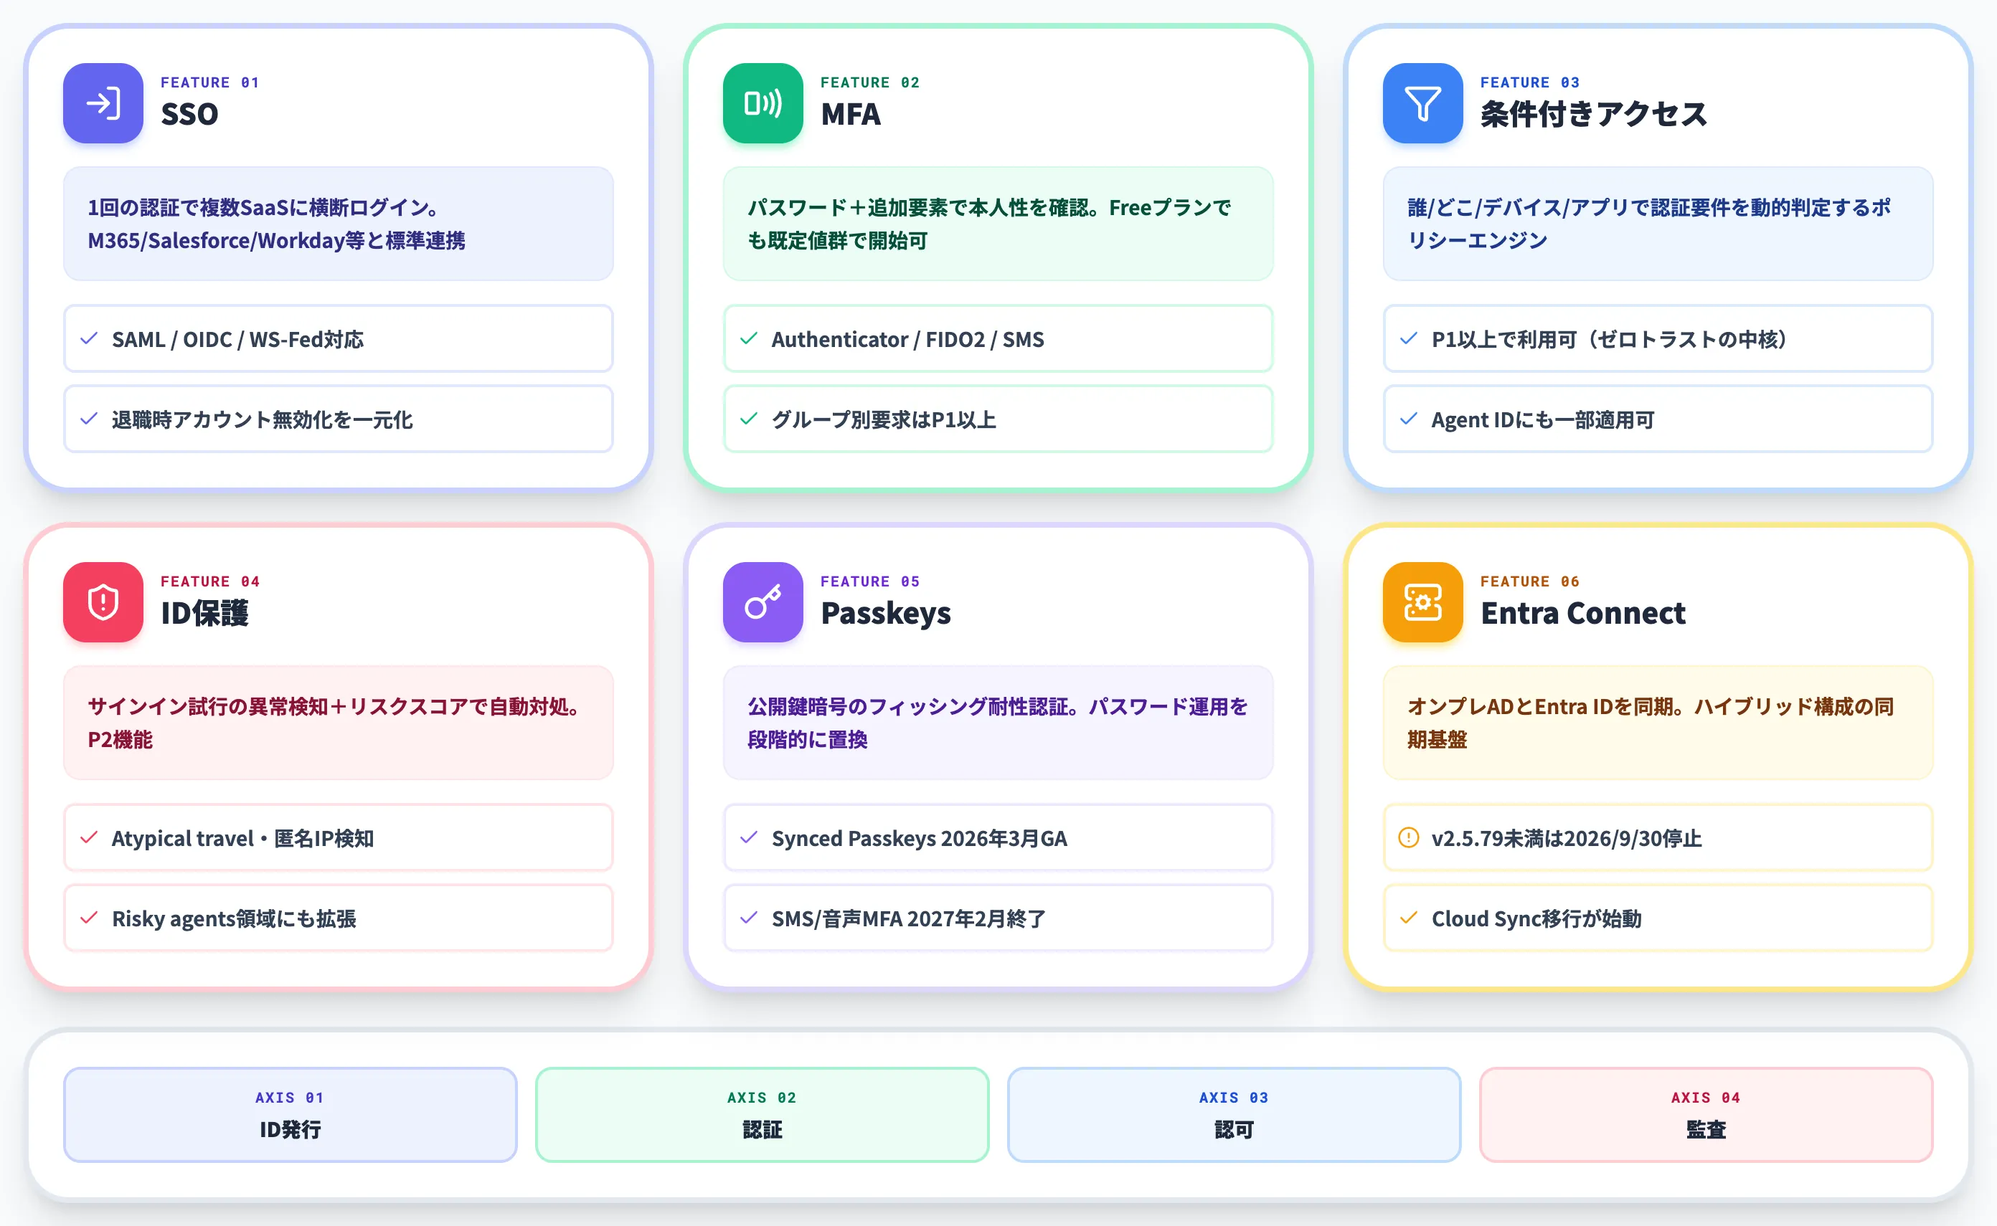Click the Entra Connect heading
The image size is (1997, 1226).
pyautogui.click(x=1582, y=613)
